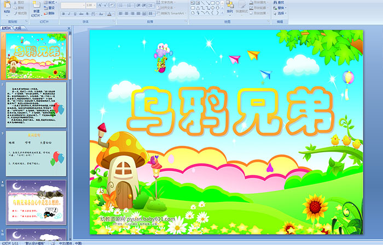Image resolution: width=383 pixels, height=245 pixels.
Task: Pick the Right Arrow block shape
Action: point(212,8)
